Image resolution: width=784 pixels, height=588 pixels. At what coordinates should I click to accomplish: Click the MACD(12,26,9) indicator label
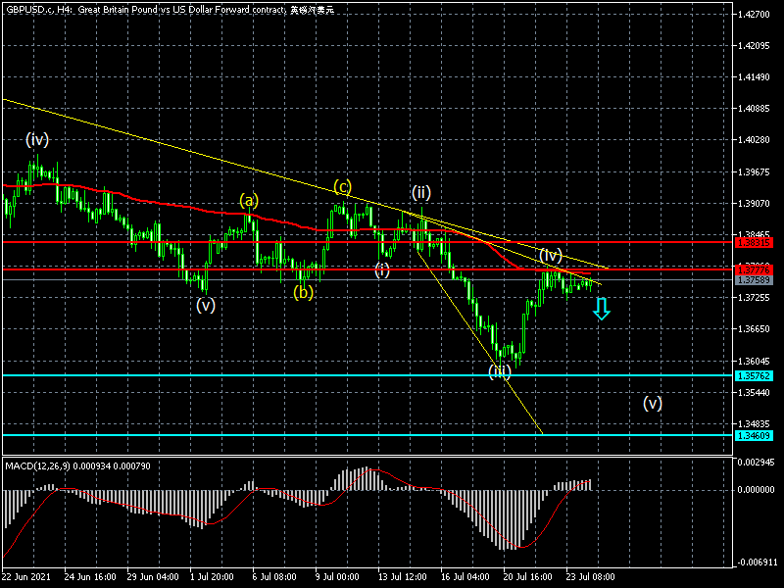[45, 464]
